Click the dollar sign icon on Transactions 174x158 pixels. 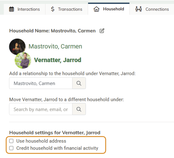[x=53, y=9]
